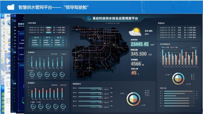Screen dimensions: 203x114
Task: Click the left edge arrow of the 水厂A card carousel
Action: [29, 42]
